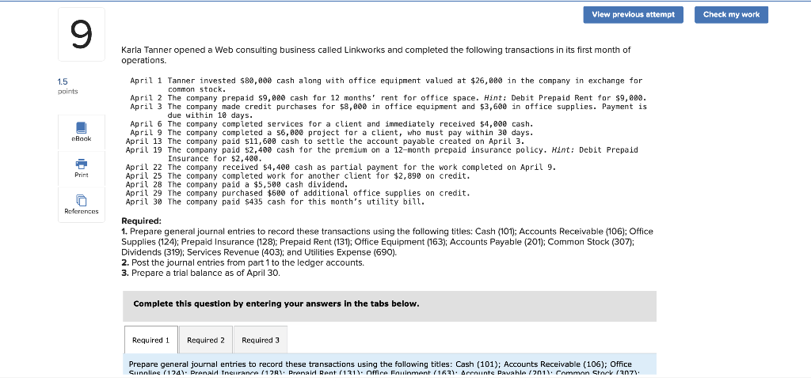Viewport: 811px width, 381px height.
Task: Switch to the Required 2 tab
Action: coord(205,340)
